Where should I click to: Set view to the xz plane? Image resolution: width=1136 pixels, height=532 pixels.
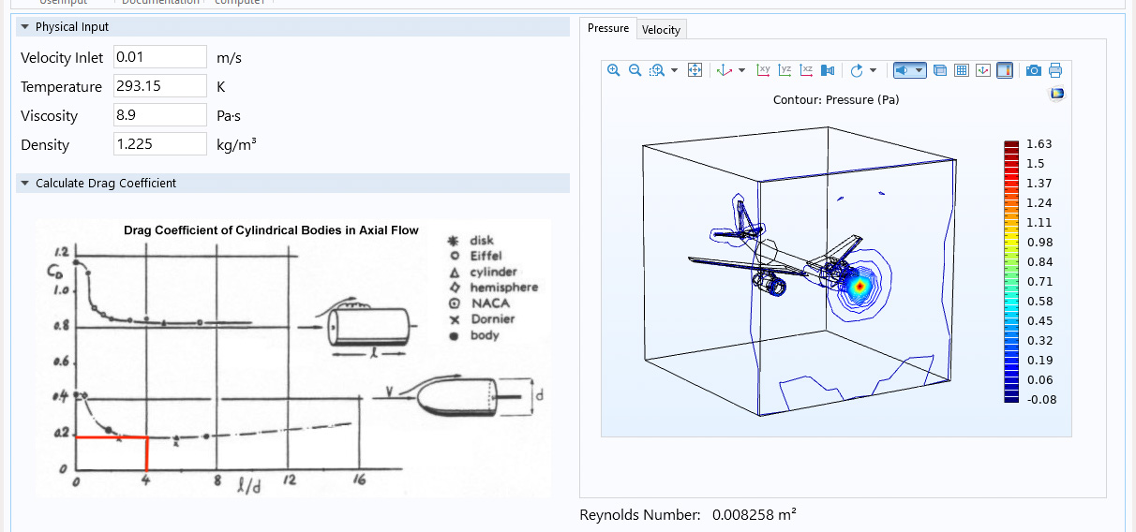(x=806, y=70)
